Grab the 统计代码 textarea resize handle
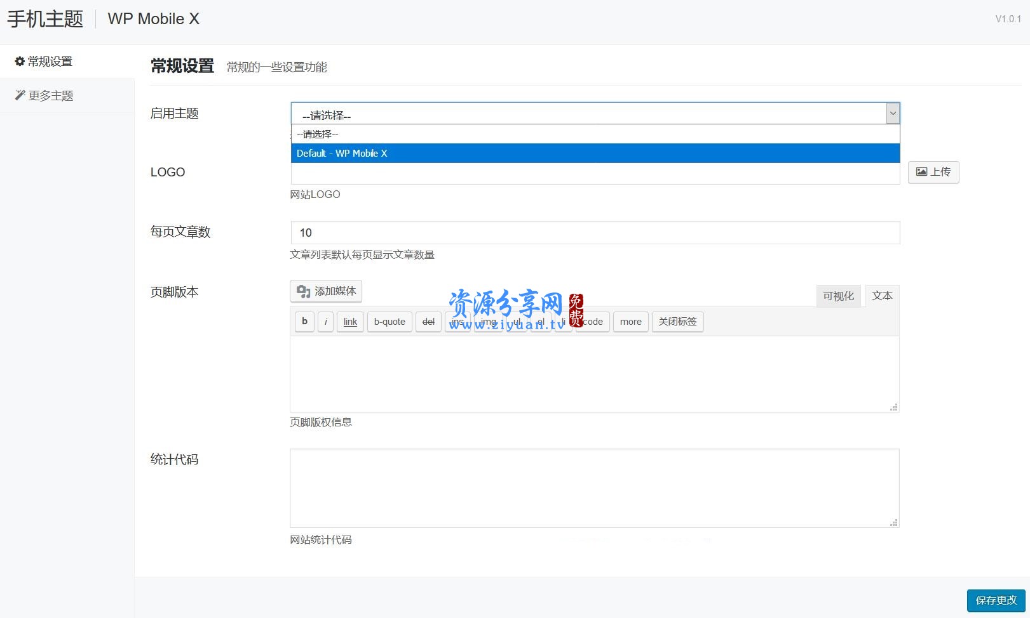Image resolution: width=1030 pixels, height=618 pixels. click(x=894, y=523)
